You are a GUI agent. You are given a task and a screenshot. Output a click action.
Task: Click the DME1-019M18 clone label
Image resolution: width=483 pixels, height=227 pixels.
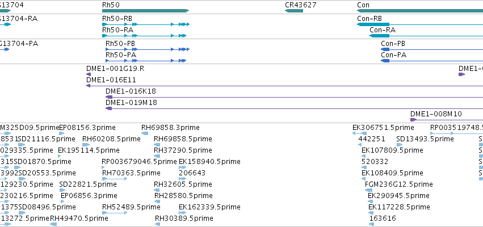point(131,103)
